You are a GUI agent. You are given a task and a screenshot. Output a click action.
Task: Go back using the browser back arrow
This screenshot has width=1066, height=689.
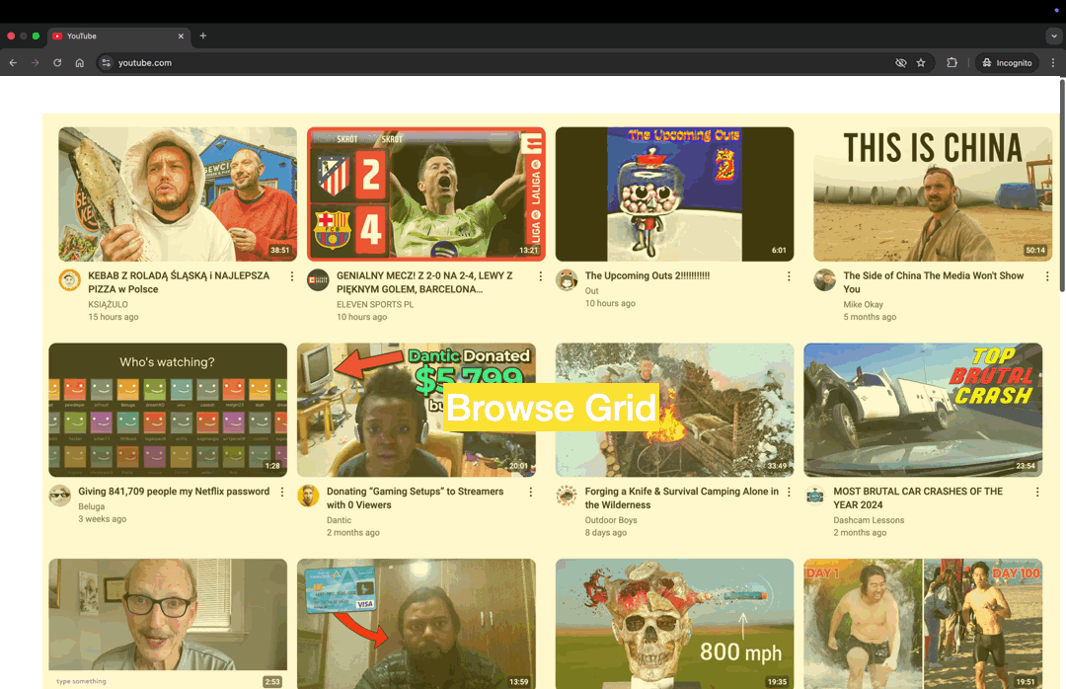coord(13,62)
